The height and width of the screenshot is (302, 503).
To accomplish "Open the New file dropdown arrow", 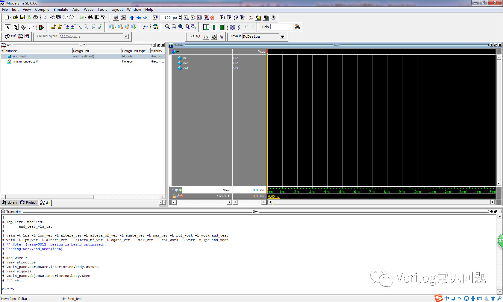I will (x=11, y=18).
